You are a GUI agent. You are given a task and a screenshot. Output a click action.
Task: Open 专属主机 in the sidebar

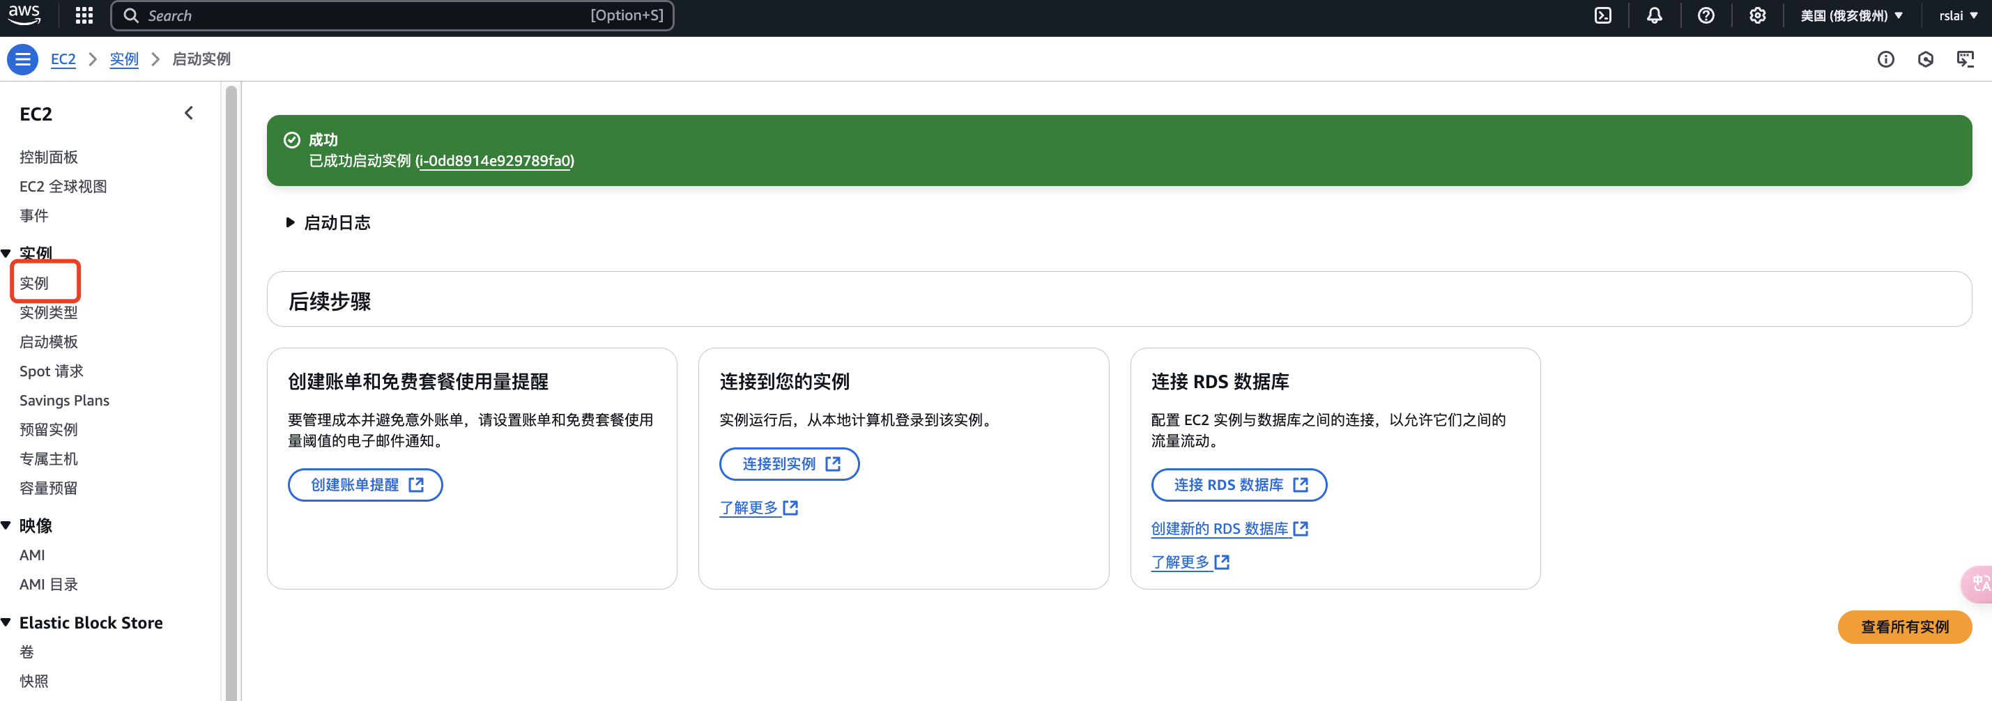pos(49,459)
